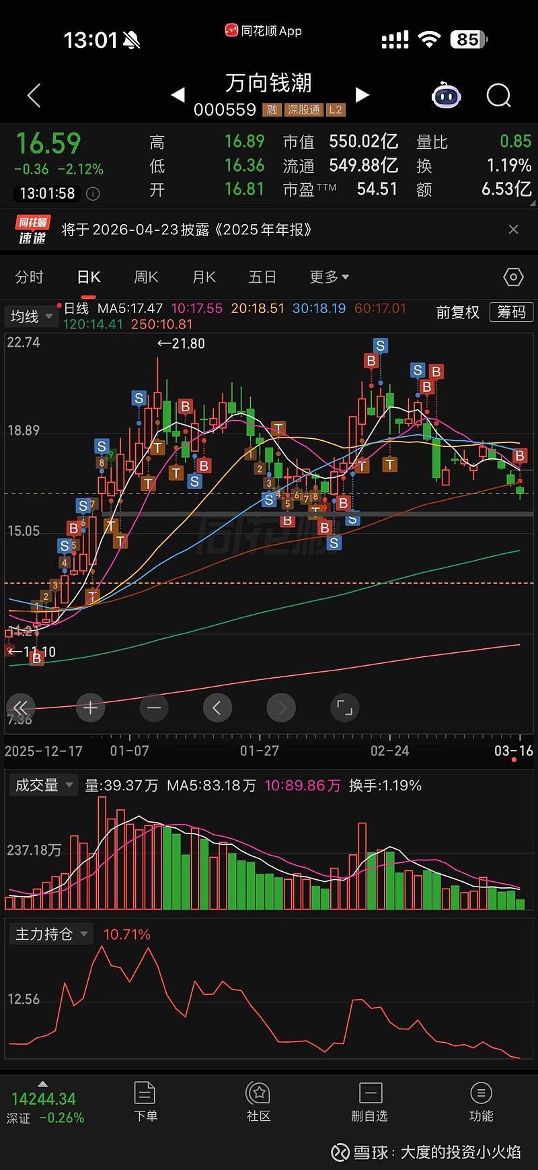This screenshot has height=1170, width=538.
Task: Tap 换手:1.19% volume label
Action: (385, 786)
